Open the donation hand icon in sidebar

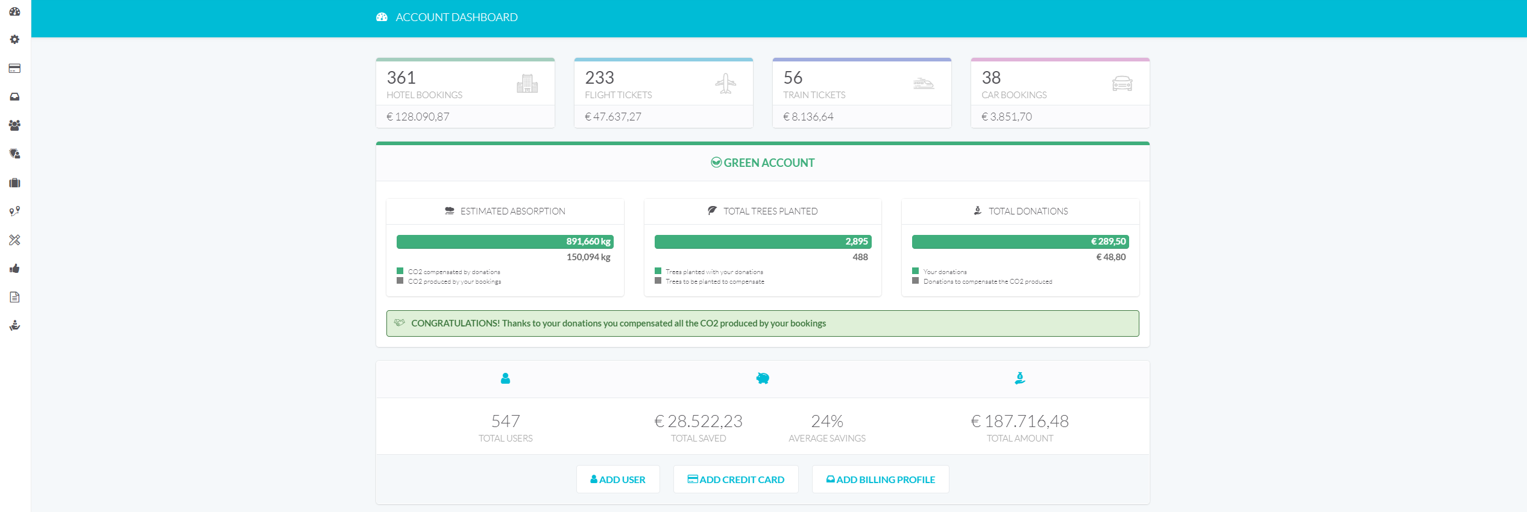tap(14, 326)
